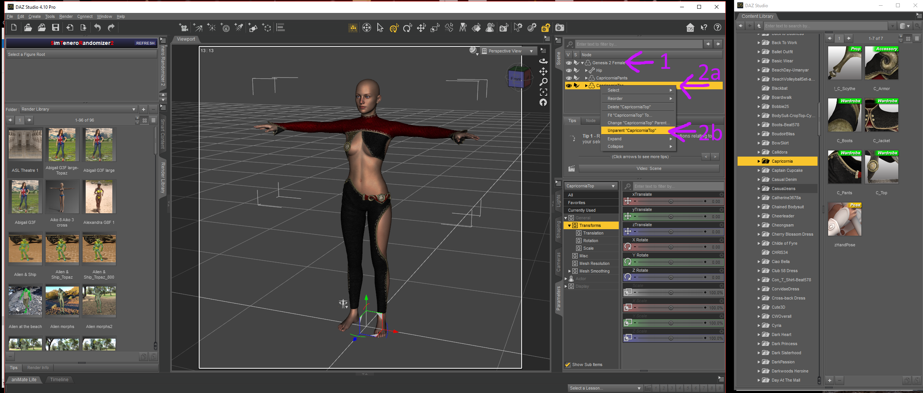Image resolution: width=923 pixels, height=393 pixels.
Task: Toggle selectability arrow for CapricorniaPants
Action: 576,78
